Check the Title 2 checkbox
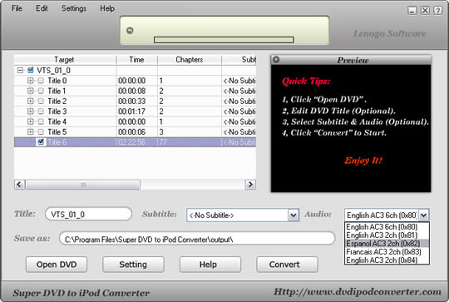The height and width of the screenshot is (302, 449). pos(41,101)
